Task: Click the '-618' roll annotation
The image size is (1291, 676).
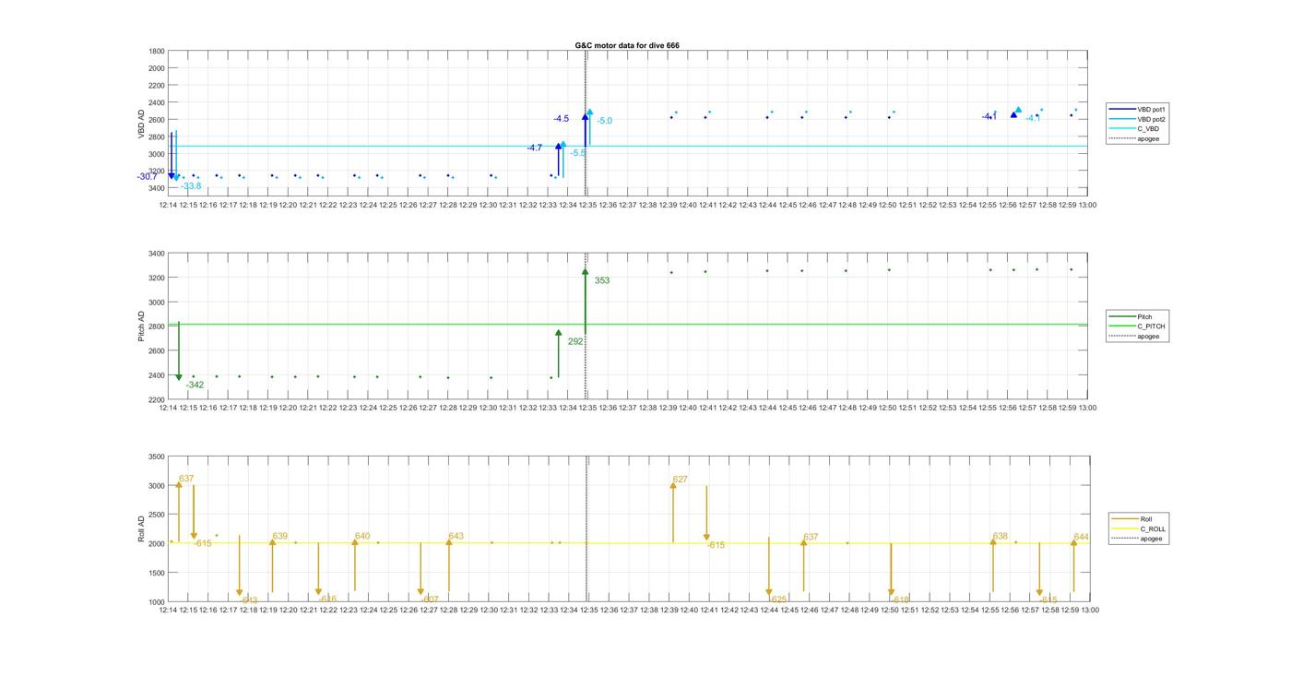Action: point(900,599)
